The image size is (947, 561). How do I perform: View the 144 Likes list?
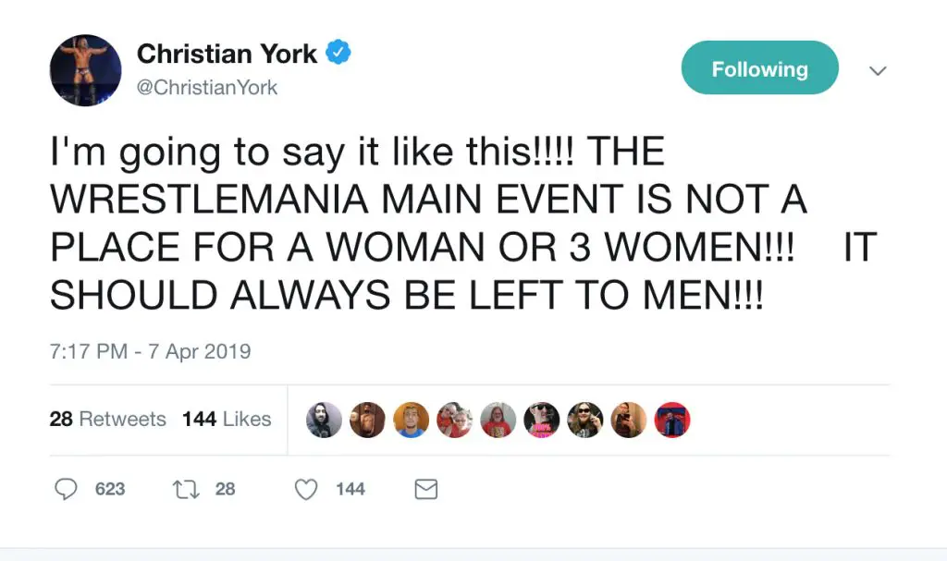click(227, 419)
